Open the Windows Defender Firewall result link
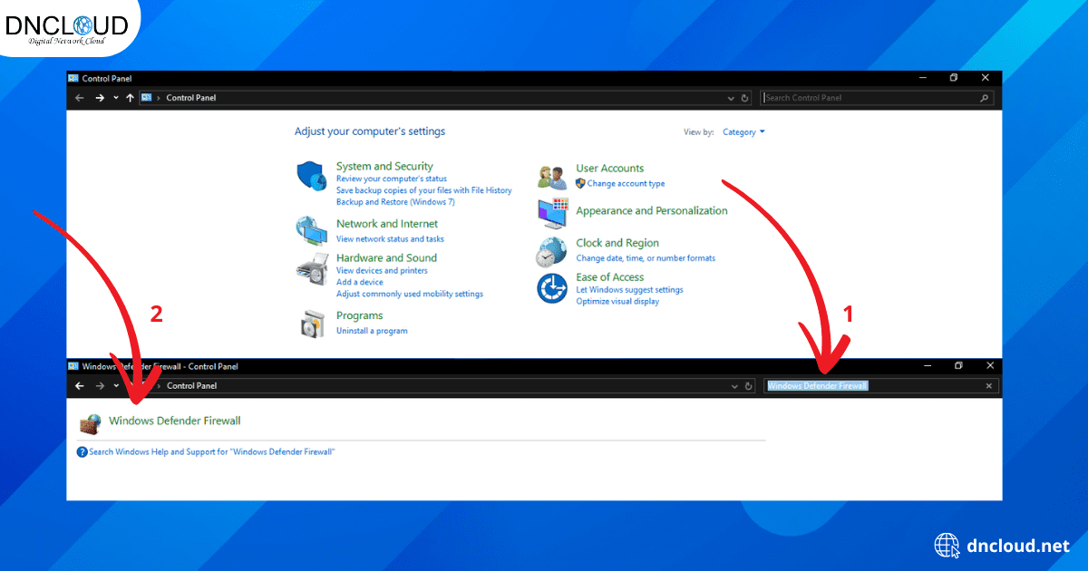Image resolution: width=1088 pixels, height=571 pixels. click(x=175, y=421)
